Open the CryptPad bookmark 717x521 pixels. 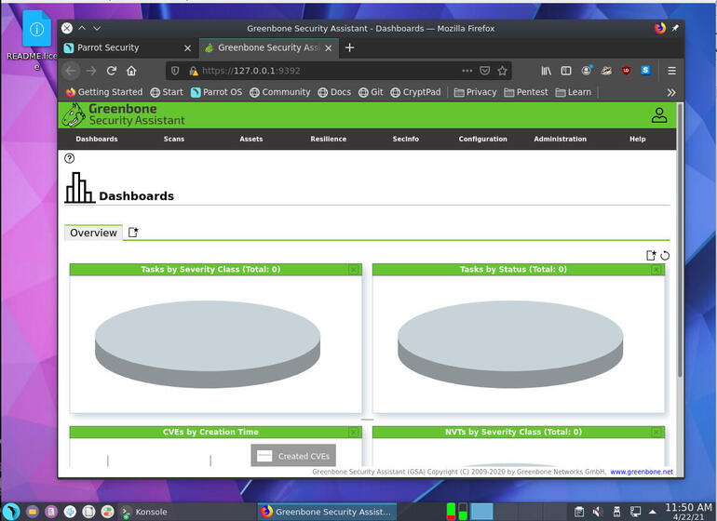pyautogui.click(x=415, y=92)
